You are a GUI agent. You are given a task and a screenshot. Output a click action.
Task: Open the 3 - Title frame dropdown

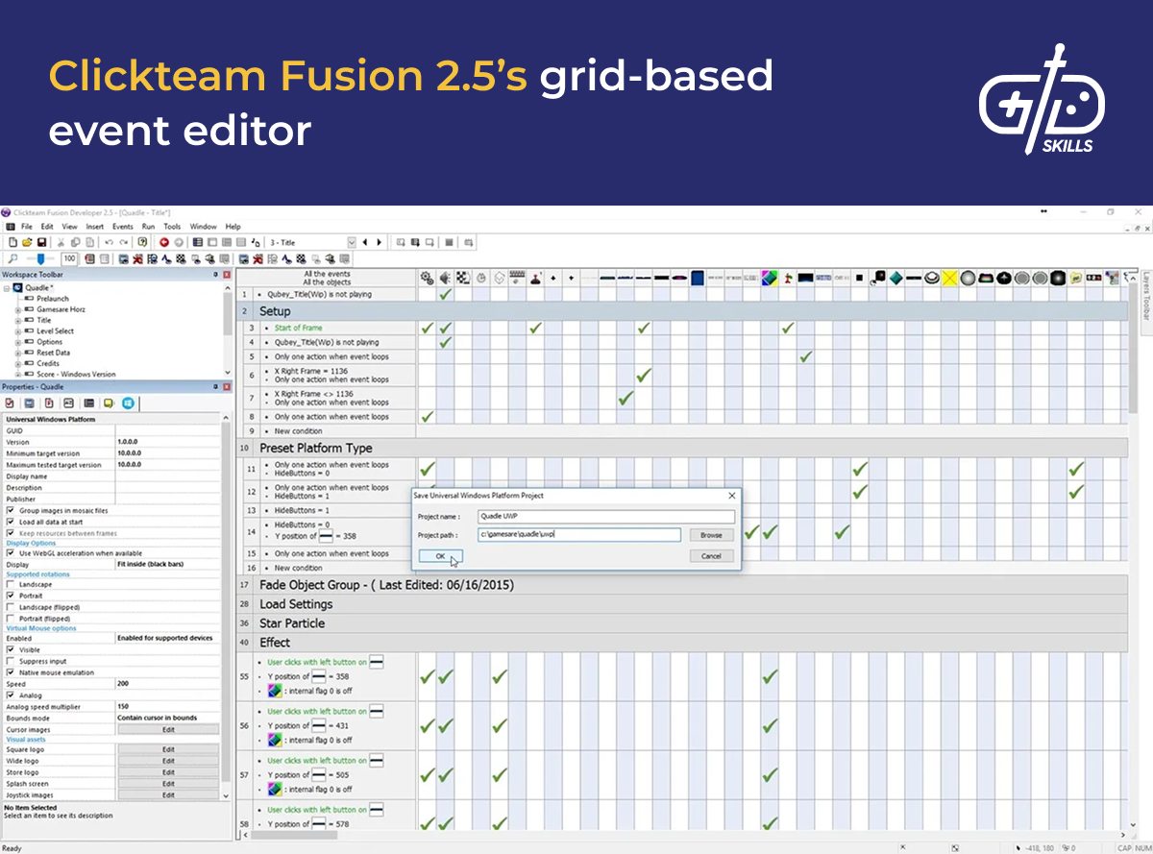click(x=352, y=243)
